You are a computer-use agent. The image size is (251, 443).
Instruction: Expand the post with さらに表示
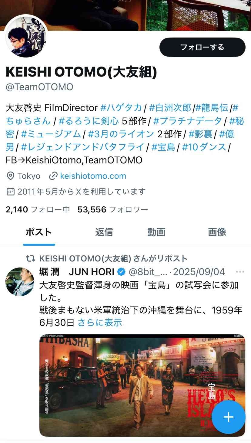pyautogui.click(x=100, y=323)
